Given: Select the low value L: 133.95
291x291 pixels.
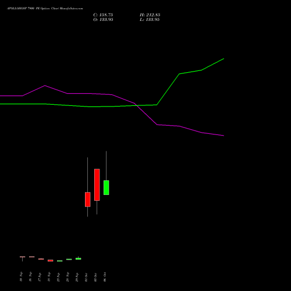Looking at the screenshot, I should (x=150, y=20).
